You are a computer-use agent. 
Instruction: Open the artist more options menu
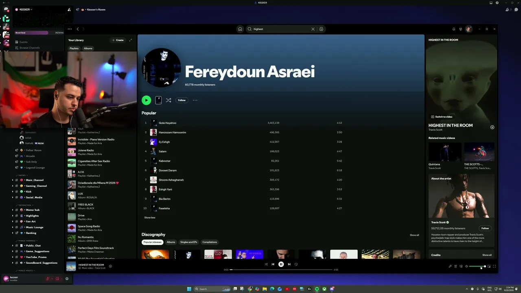point(195,100)
